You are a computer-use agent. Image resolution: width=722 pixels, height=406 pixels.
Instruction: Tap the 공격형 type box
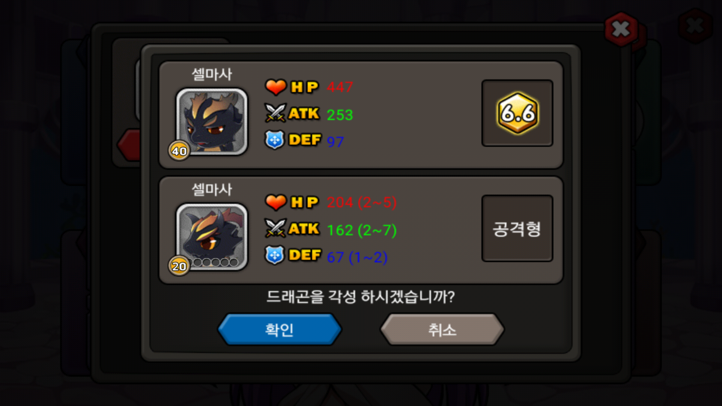[517, 228]
